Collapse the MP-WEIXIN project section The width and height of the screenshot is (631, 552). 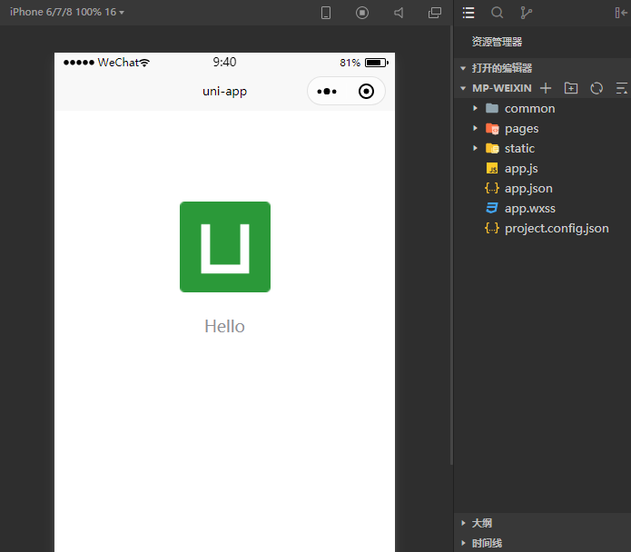[463, 88]
